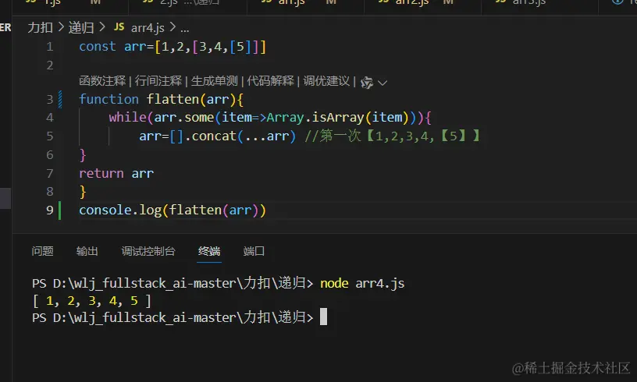Open the 端口 panel tab
Screen dimensions: 637x382
(254, 251)
